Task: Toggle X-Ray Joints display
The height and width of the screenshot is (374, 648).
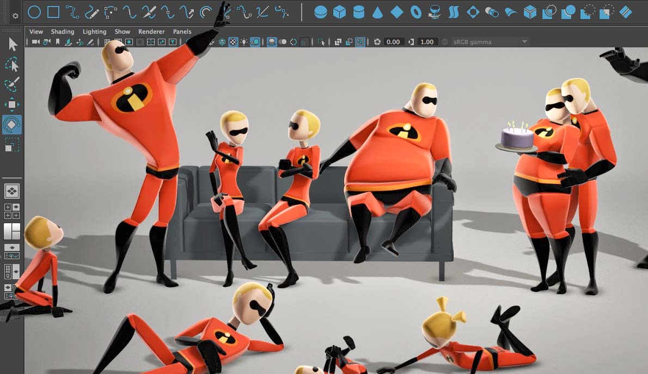Action: point(360,42)
